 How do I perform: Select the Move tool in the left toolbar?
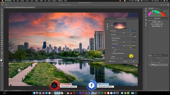[2, 9]
